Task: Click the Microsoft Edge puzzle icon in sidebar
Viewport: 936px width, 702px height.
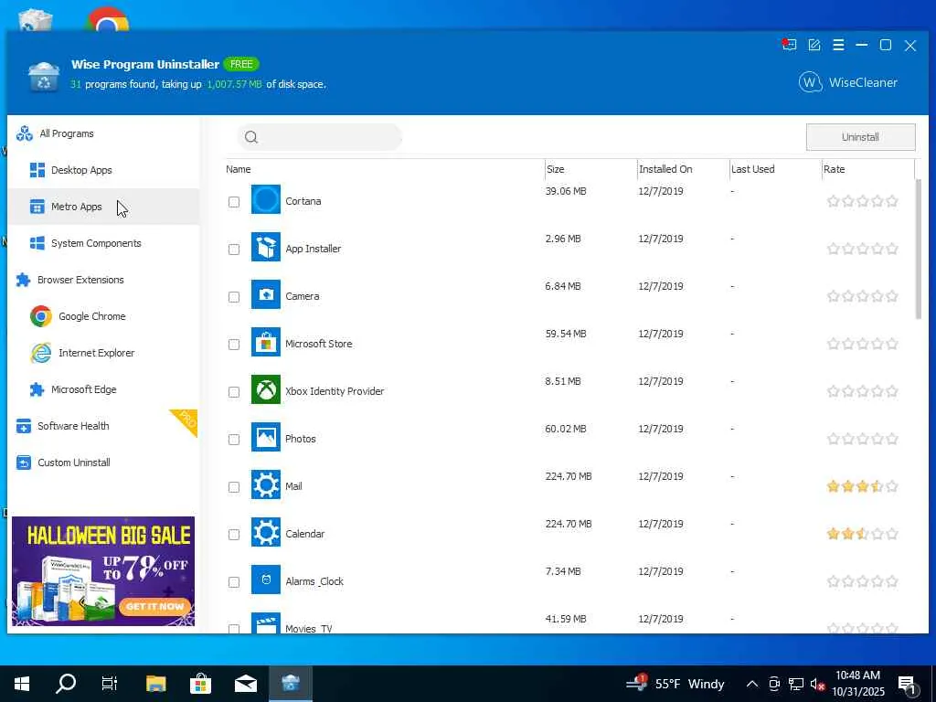Action: coord(37,389)
